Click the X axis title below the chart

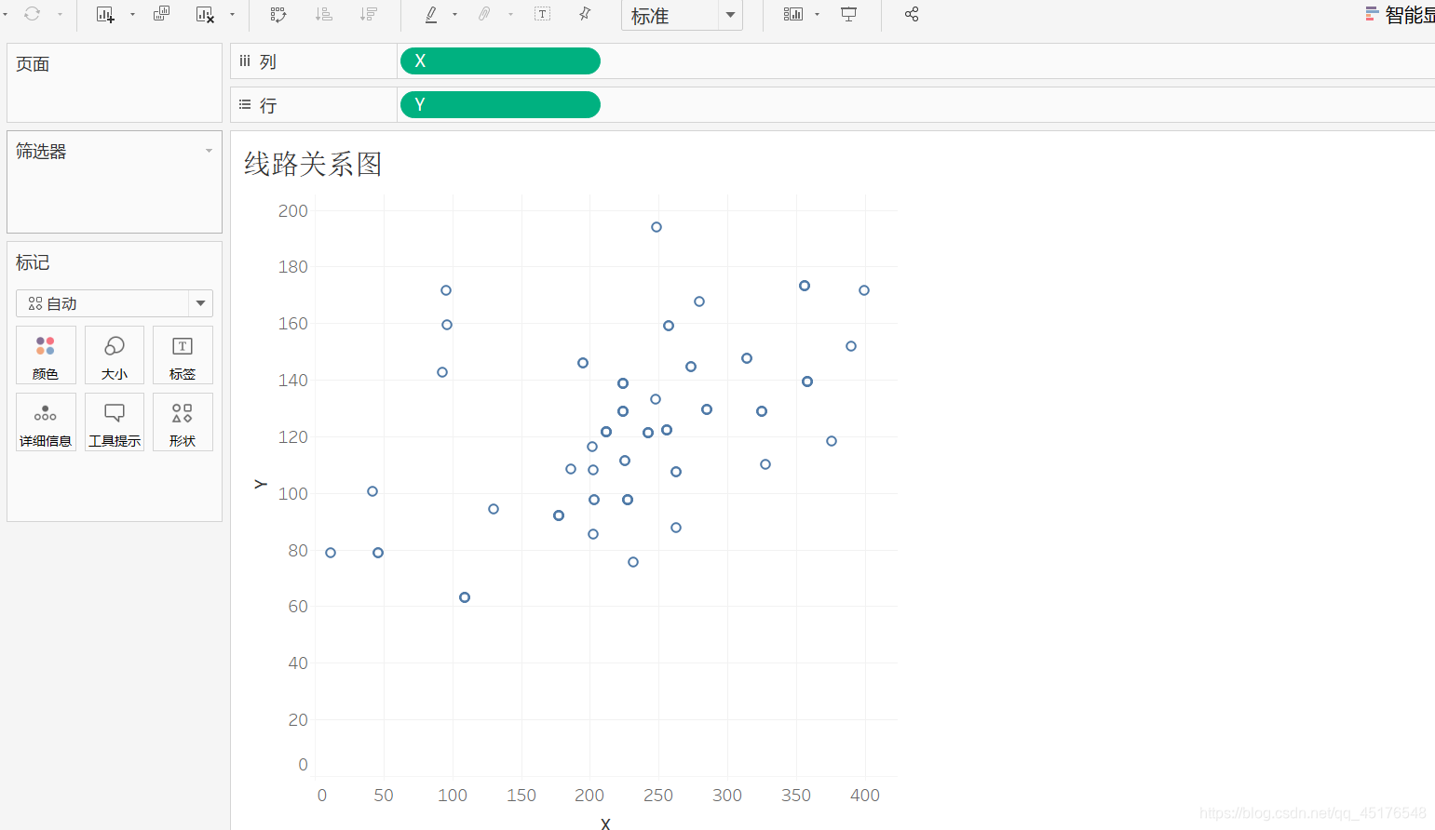click(605, 823)
